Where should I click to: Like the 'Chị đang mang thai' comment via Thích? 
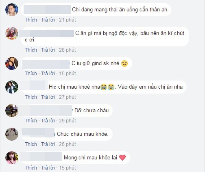click(x=31, y=20)
